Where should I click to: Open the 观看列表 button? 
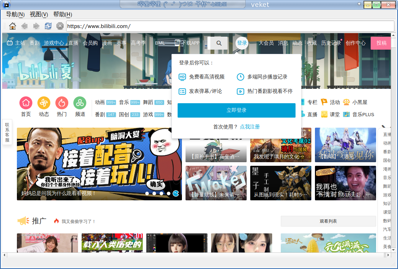[x=328, y=221]
